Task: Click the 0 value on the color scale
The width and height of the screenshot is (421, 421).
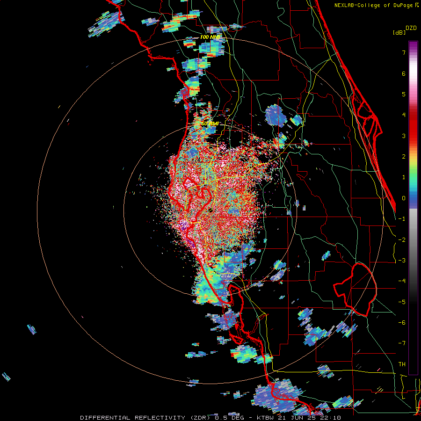Action: (404, 198)
